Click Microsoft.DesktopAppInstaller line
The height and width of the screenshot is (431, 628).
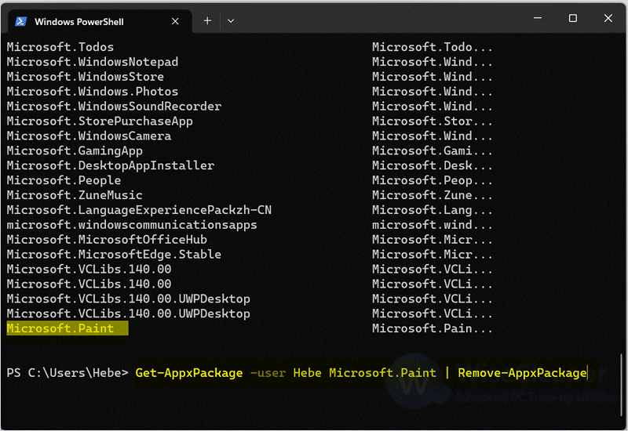tap(111, 165)
